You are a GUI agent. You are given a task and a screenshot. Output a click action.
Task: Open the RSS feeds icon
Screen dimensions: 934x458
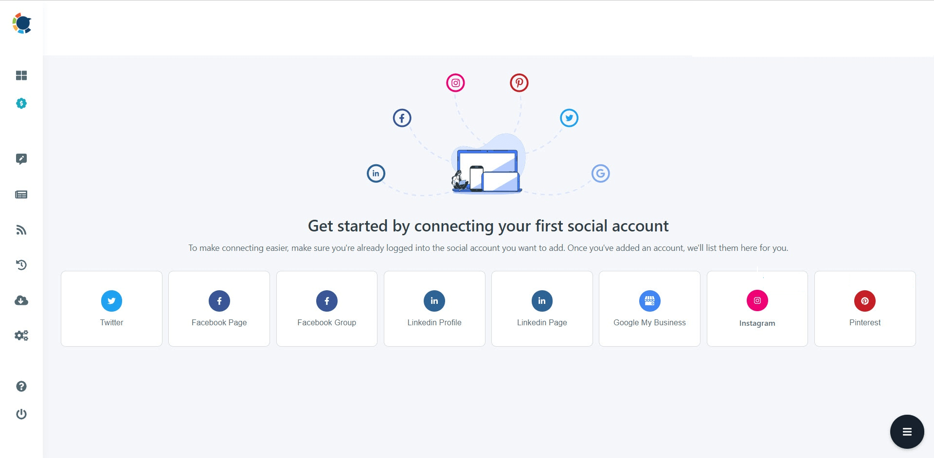21,229
